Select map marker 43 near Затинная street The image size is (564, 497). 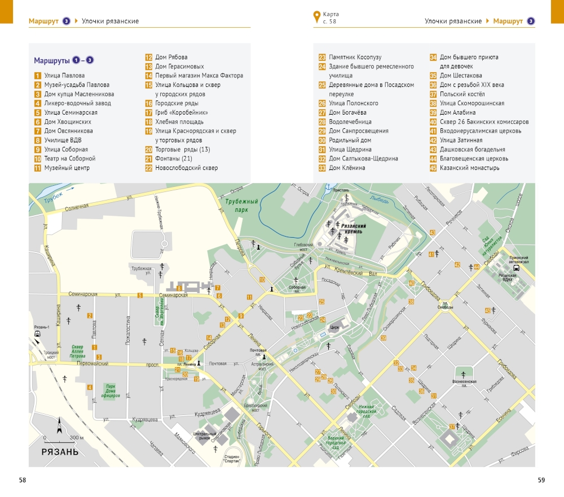coord(432,233)
